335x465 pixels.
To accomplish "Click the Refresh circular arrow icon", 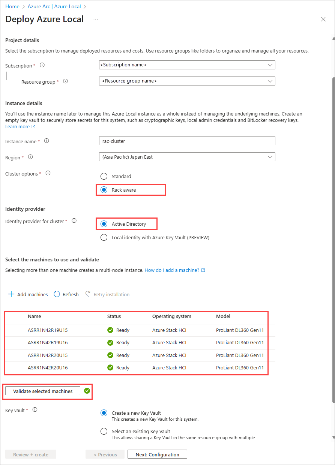I will [57, 294].
